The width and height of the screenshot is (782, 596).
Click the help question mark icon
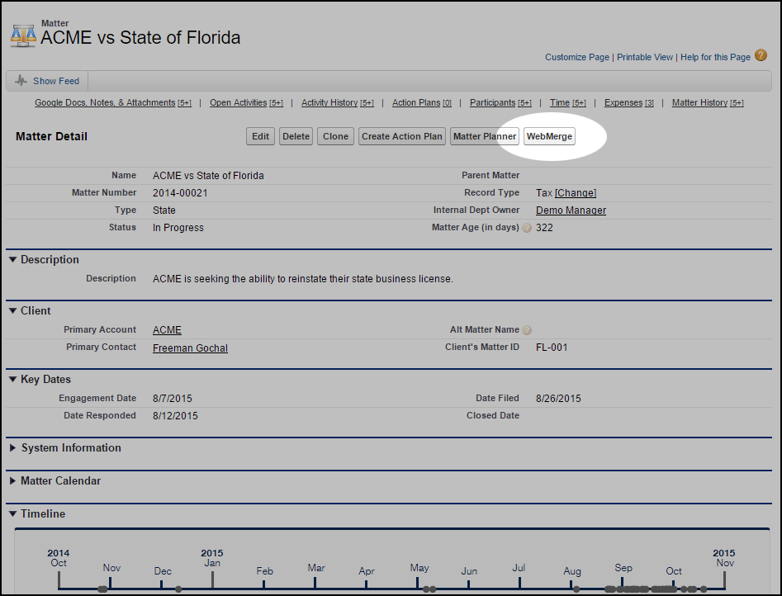pos(761,56)
